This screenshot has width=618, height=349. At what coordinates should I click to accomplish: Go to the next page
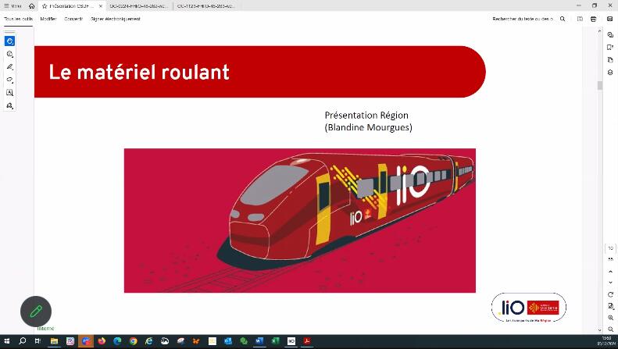point(610,283)
